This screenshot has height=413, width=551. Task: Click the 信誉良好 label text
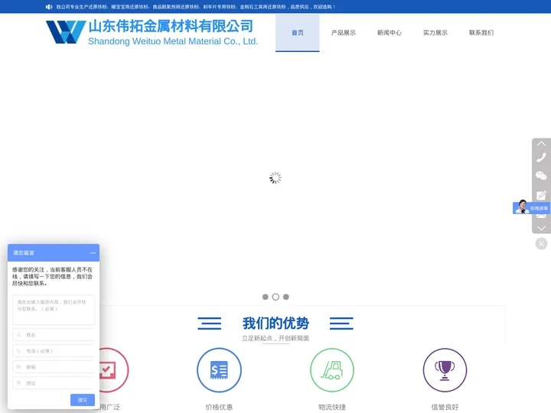[445, 407]
